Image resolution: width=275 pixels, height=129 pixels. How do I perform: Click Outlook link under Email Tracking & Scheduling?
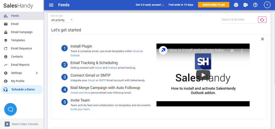click(113, 68)
